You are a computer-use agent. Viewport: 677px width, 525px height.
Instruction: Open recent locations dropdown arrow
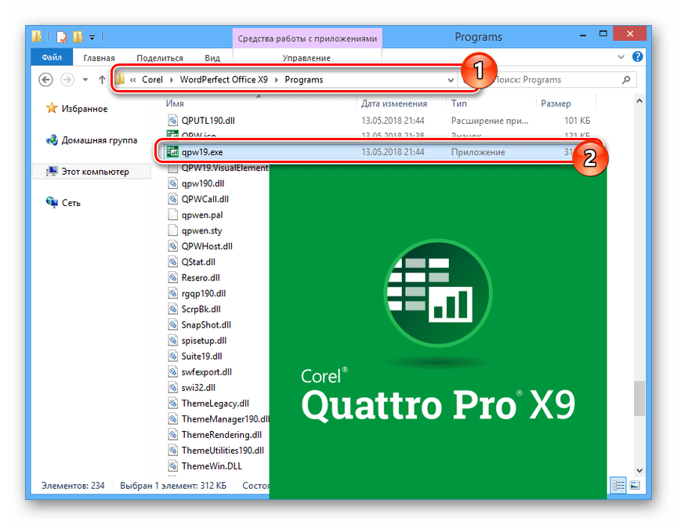click(85, 80)
